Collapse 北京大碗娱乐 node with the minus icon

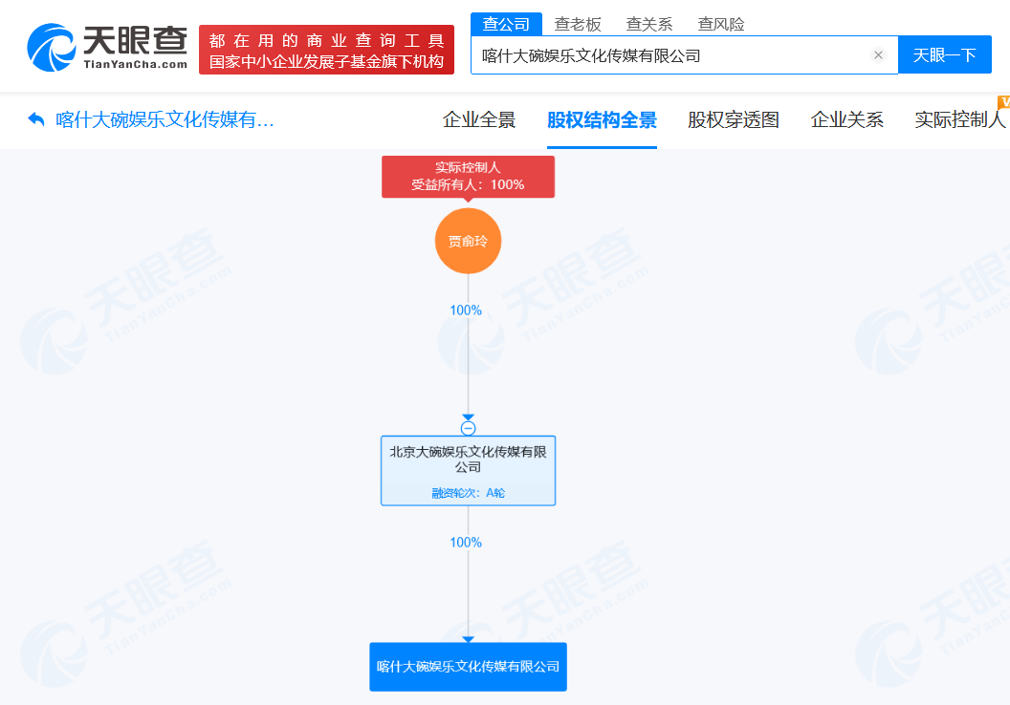[x=468, y=427]
